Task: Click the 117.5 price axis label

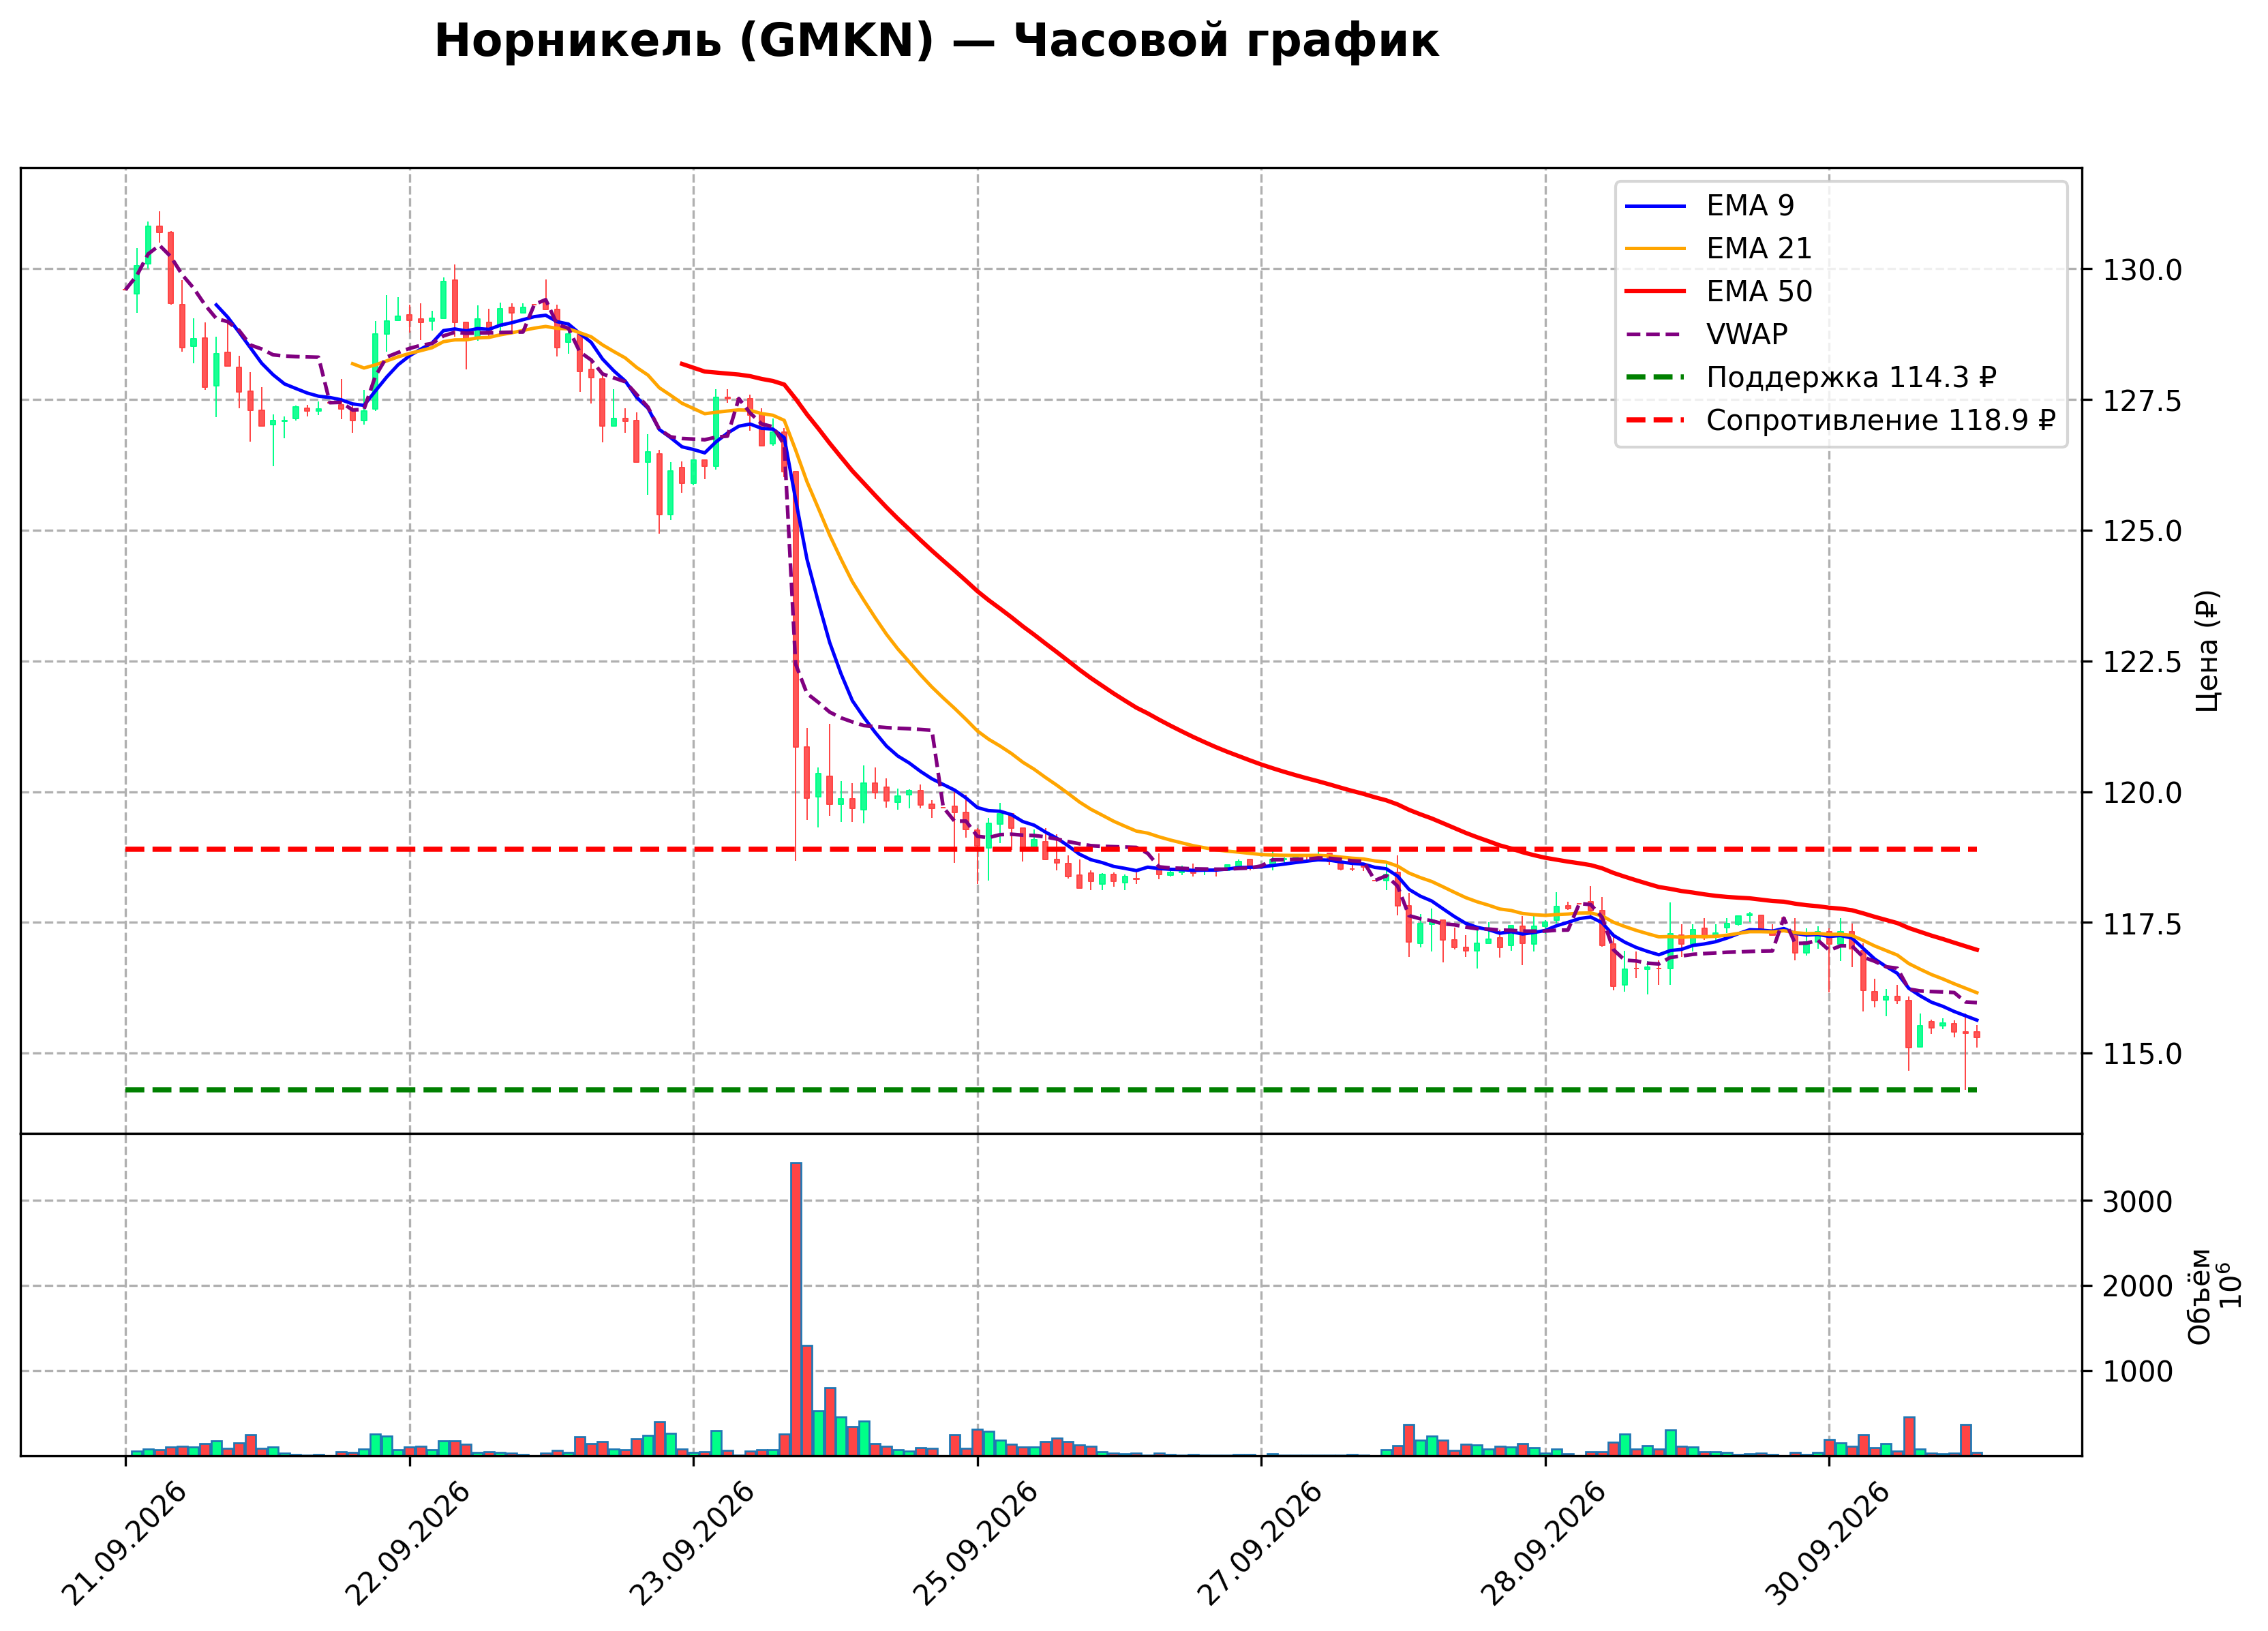Action: [2142, 924]
